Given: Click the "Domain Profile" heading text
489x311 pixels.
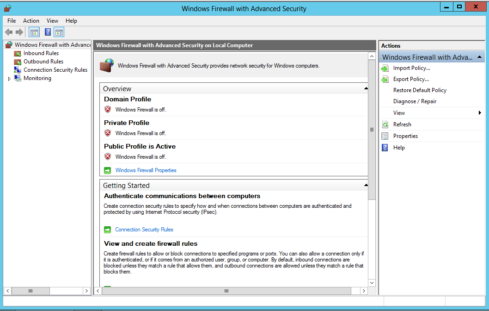Looking at the screenshot, I should [128, 100].
